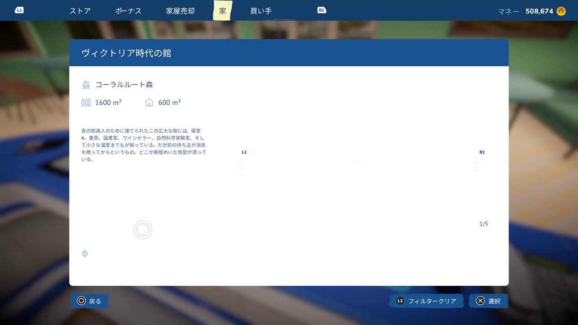Click the mansion description paragraph
Viewport: 578px width, 325px height.
click(x=144, y=145)
